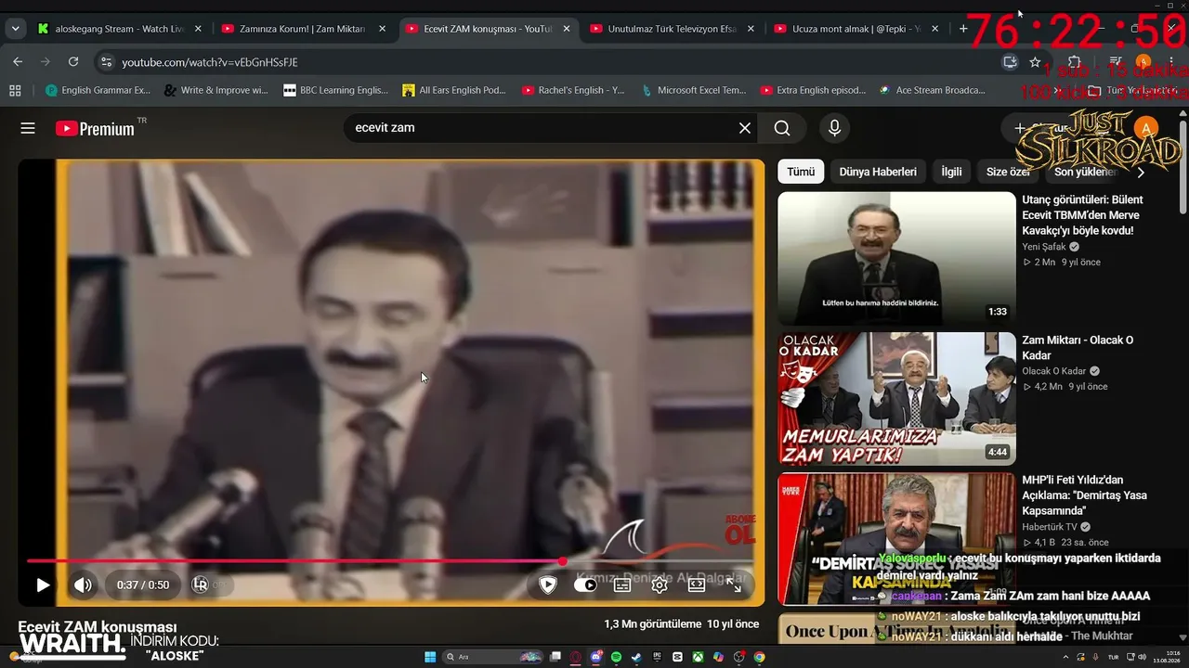Open the Bülent Ecevit TBMM video thumbnail
This screenshot has width=1189, height=668.
(x=896, y=258)
